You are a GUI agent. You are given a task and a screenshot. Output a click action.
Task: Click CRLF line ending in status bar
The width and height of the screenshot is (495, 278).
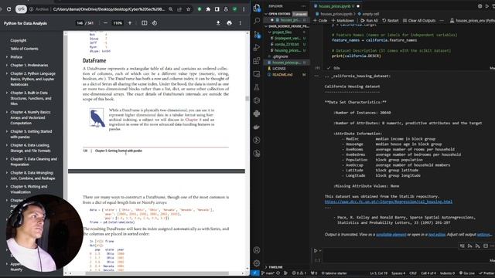coord(413,273)
